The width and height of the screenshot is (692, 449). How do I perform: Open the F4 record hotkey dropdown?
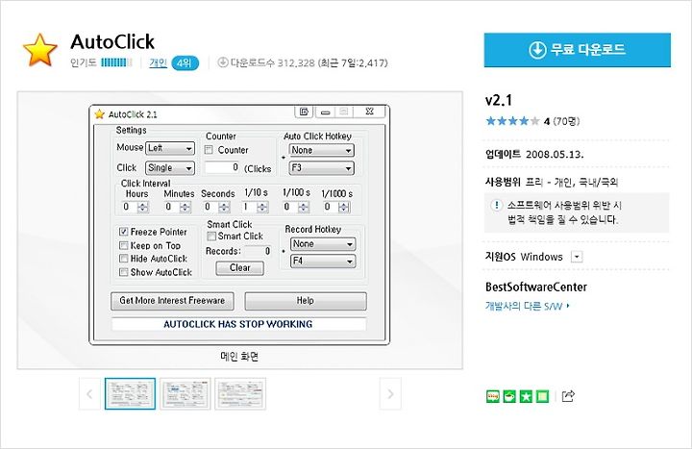(x=323, y=261)
